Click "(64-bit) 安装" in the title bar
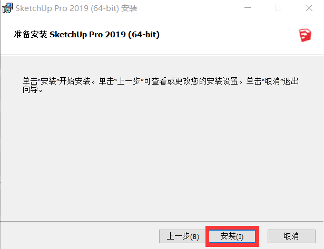Image resolution: width=324 pixels, height=249 pixels. click(114, 8)
